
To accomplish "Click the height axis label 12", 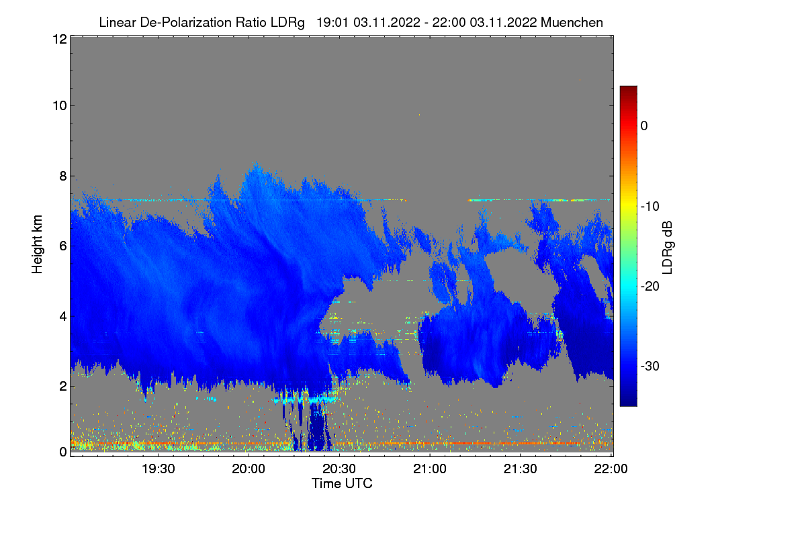I will pyautogui.click(x=59, y=39).
